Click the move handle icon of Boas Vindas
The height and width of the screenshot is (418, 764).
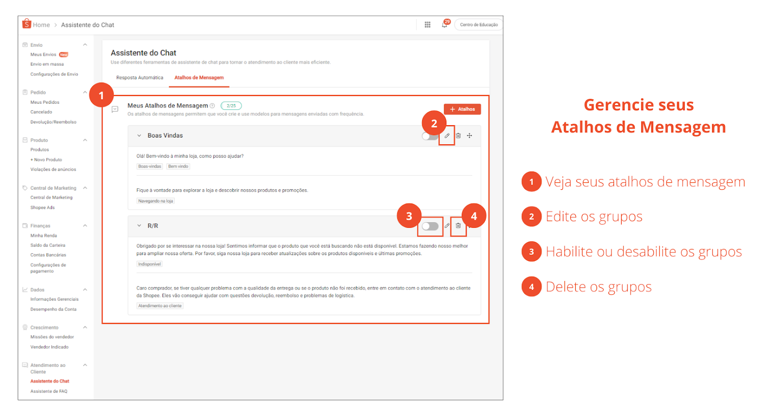[469, 136]
